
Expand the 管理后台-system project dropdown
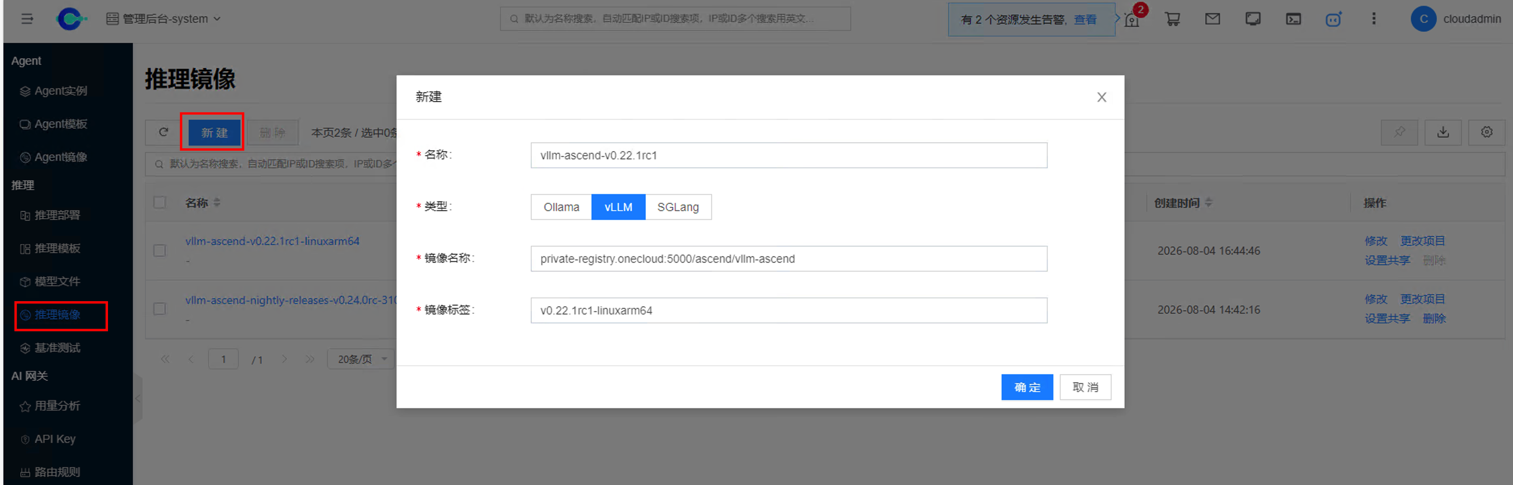[x=163, y=19]
